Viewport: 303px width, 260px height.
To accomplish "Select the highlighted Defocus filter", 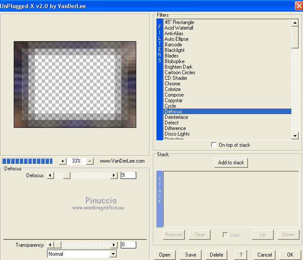I will [x=228, y=112].
